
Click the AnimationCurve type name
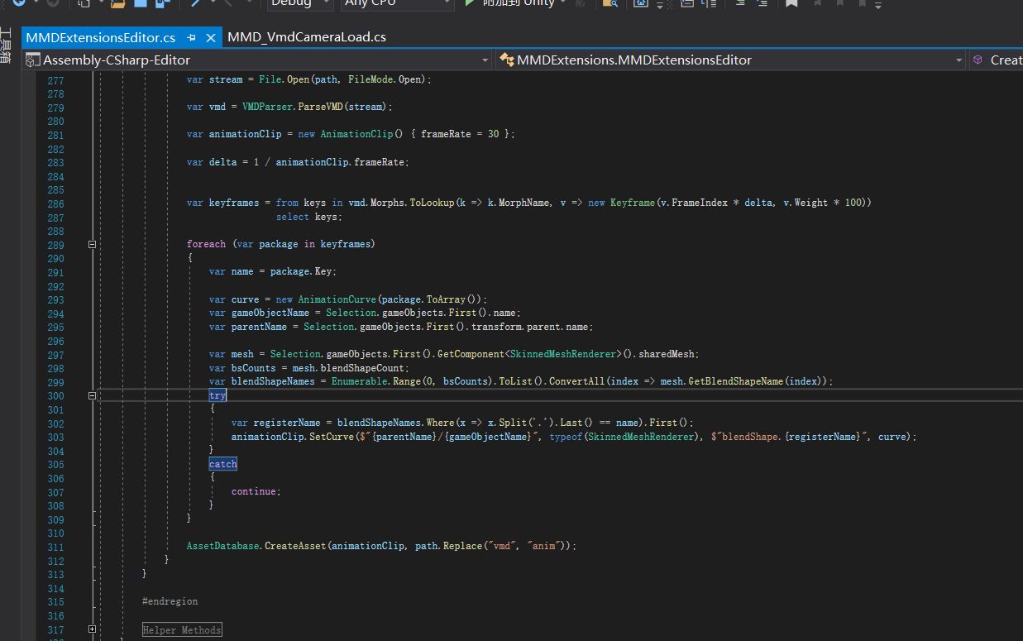[337, 299]
